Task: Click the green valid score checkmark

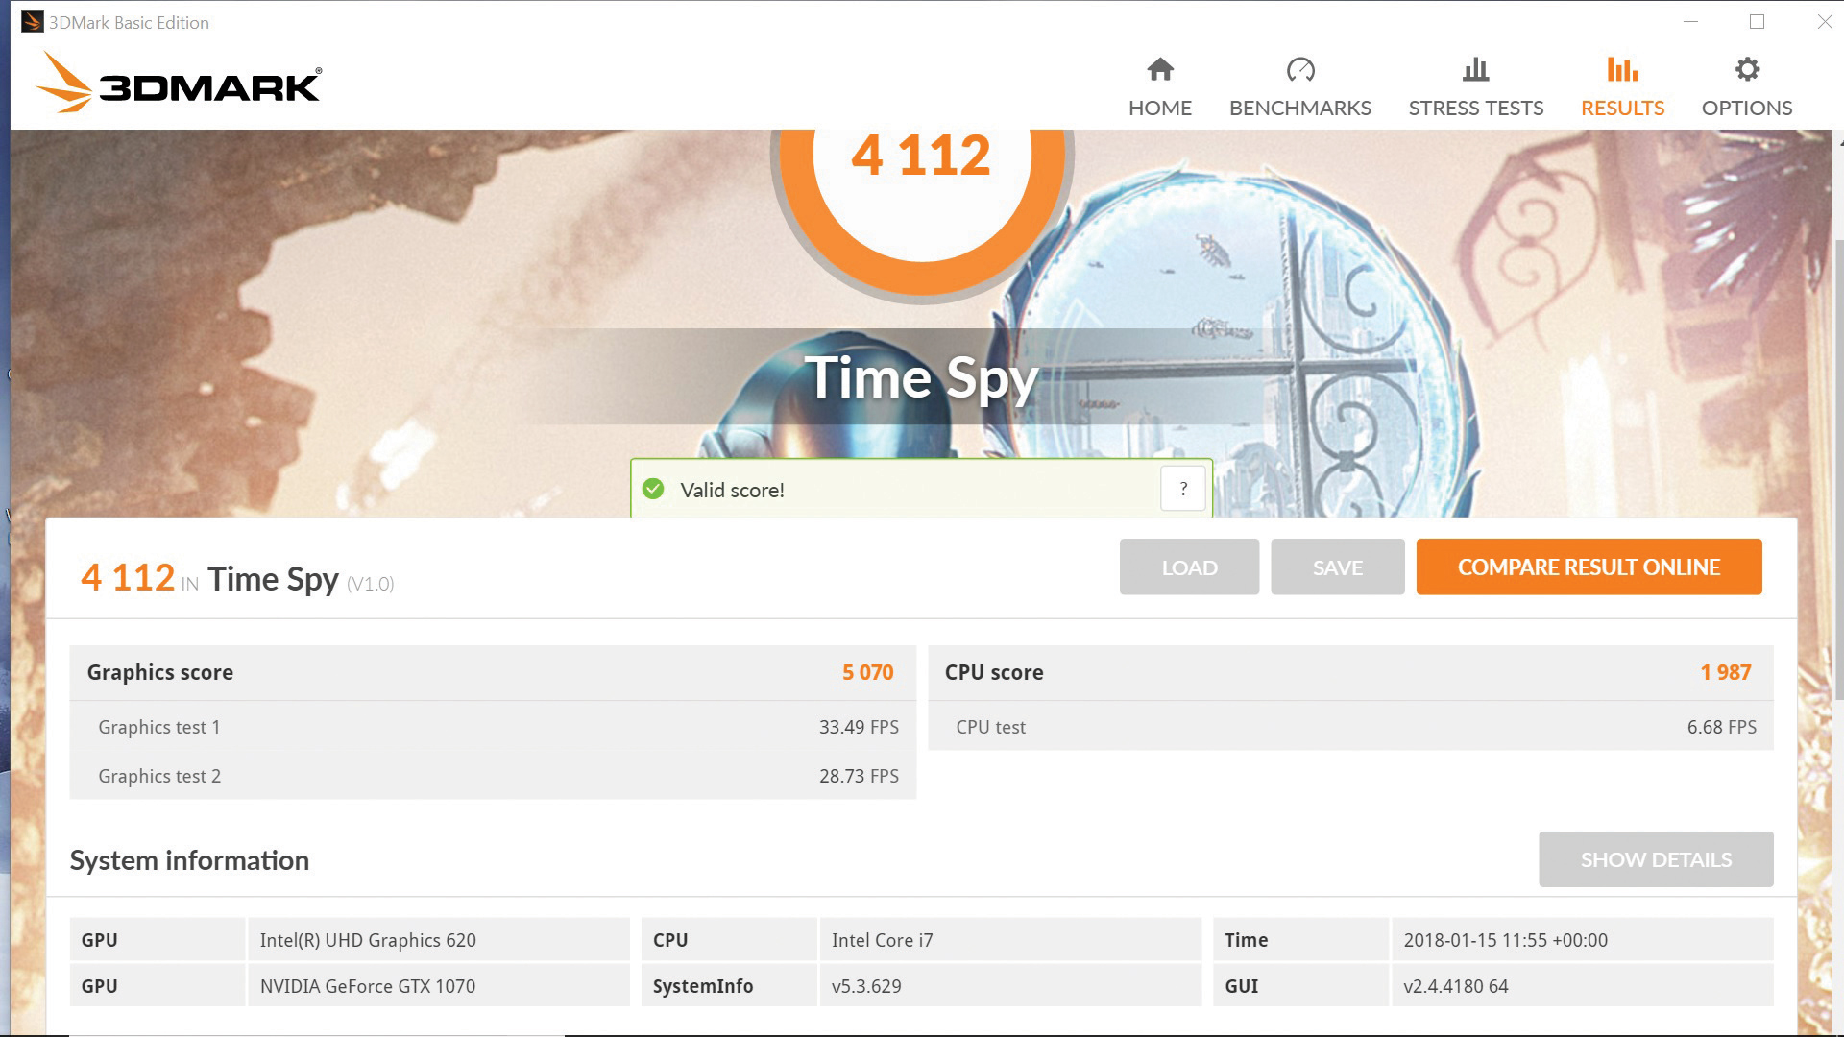Action: coord(653,490)
